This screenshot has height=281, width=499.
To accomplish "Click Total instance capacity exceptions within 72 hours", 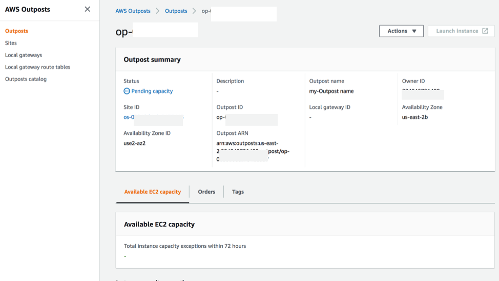I will coord(185,246).
